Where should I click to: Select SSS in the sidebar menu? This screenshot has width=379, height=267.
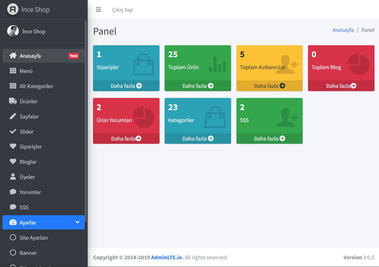pyautogui.click(x=24, y=207)
